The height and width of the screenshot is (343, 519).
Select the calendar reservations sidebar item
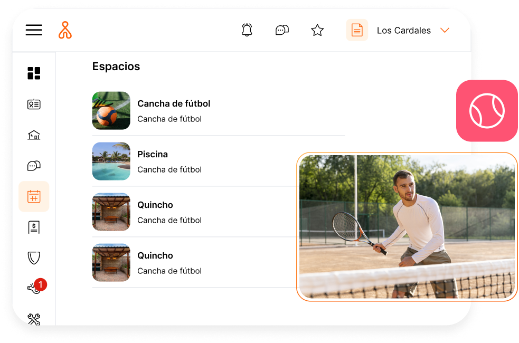(34, 197)
